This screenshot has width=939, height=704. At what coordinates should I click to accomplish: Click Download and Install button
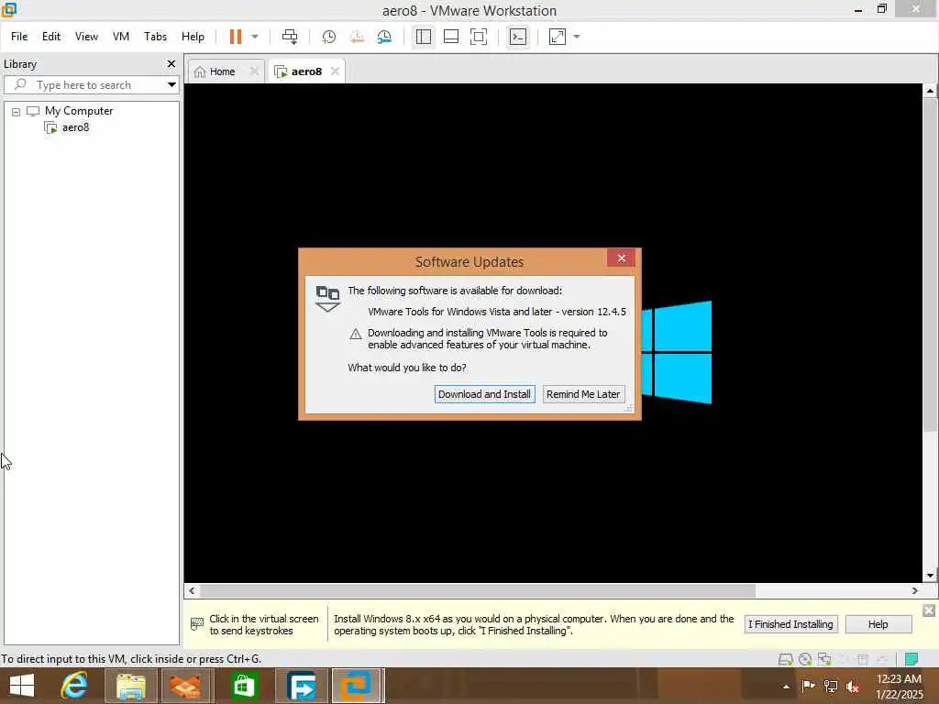484,394
